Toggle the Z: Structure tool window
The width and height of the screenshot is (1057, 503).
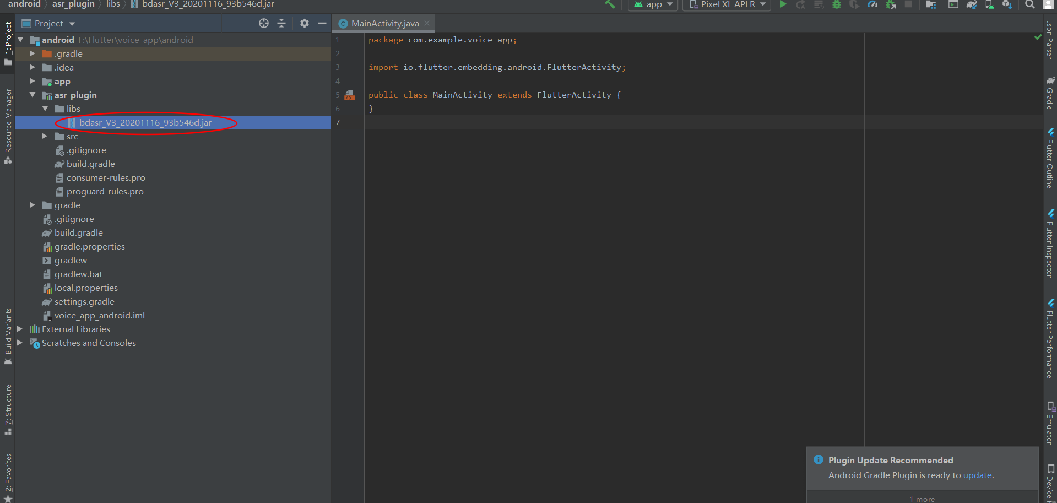click(8, 410)
